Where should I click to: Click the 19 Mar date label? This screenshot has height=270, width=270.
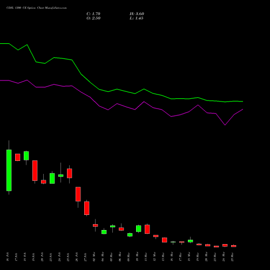198,257
